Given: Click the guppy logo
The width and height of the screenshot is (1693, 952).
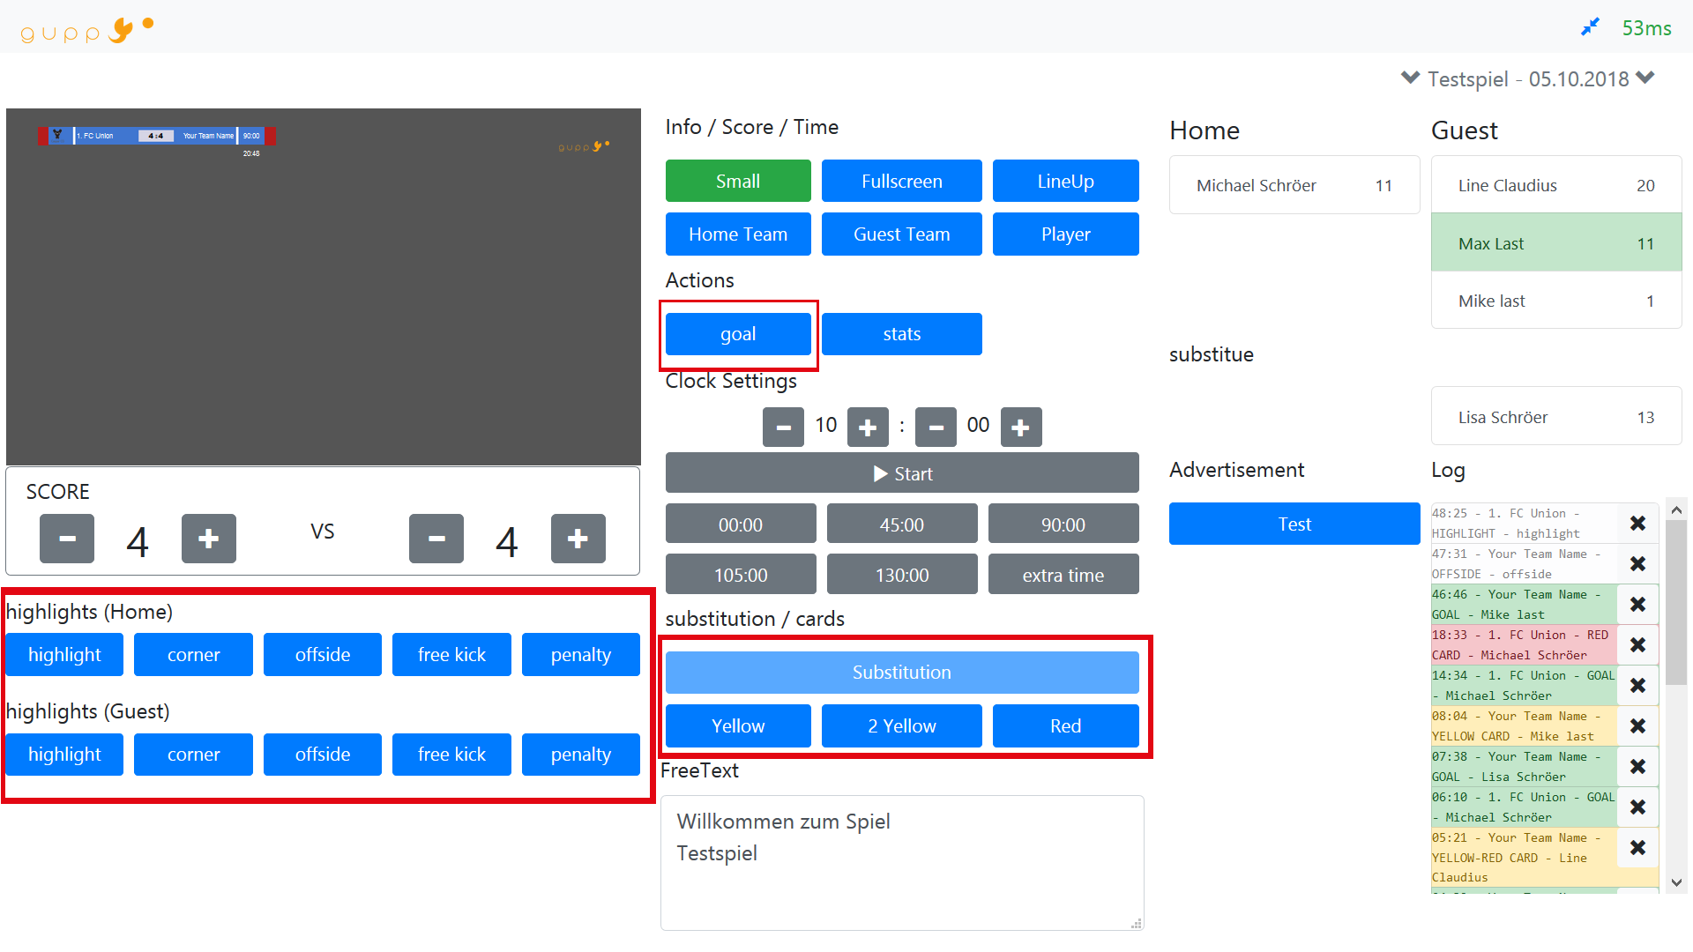Looking at the screenshot, I should pos(85,29).
